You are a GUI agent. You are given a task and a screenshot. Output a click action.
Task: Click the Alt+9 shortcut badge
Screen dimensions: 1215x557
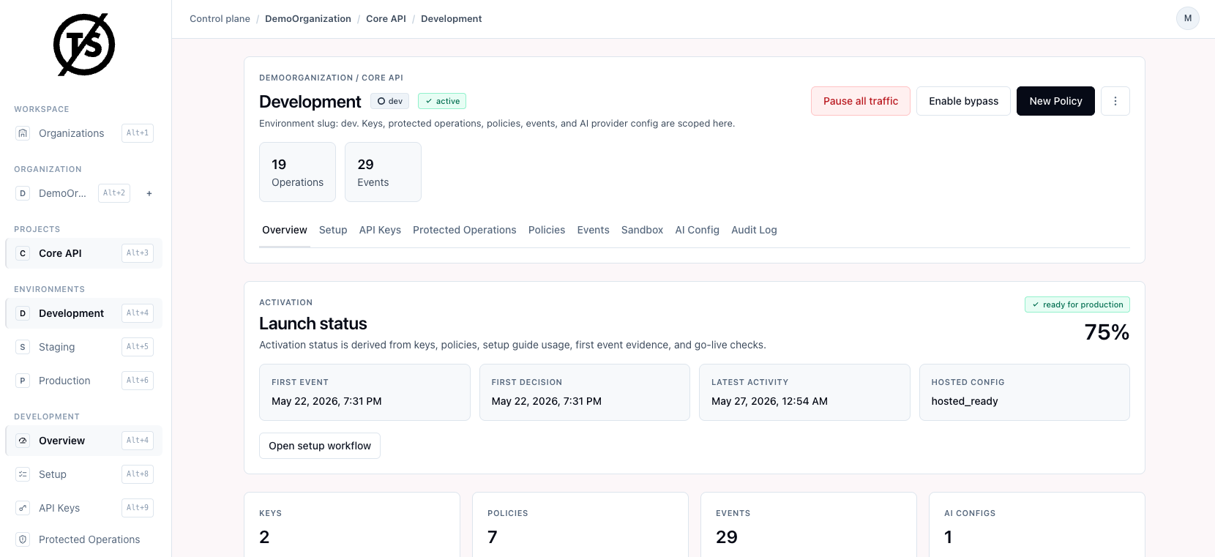[138, 508]
